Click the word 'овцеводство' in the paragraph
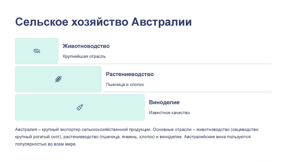Screen dimensions: 289x162 [x=245, y=130]
